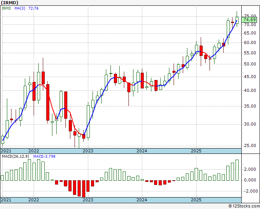Click the 70.00 price axis label
260x209 pixels.
(x=250, y=24)
